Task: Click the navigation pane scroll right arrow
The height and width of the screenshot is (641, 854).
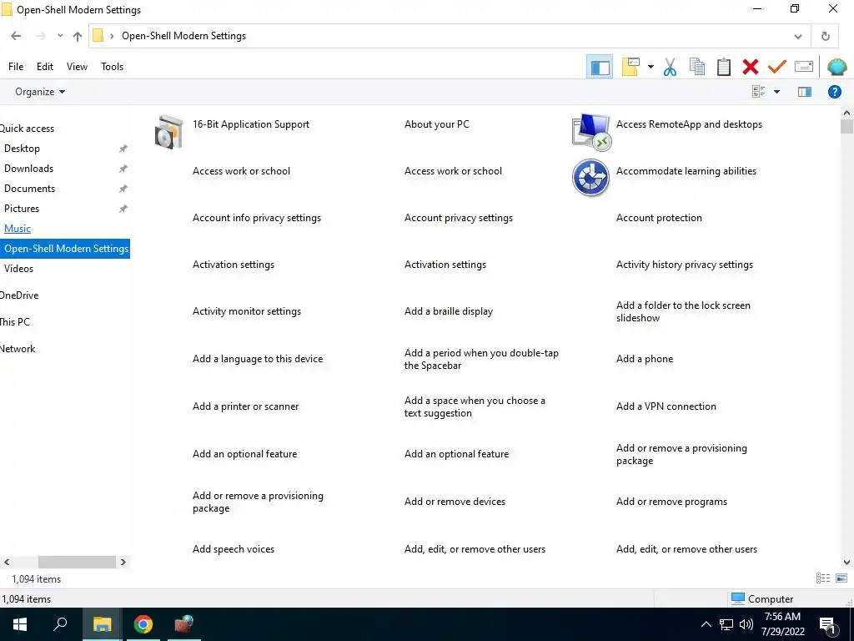Action: point(123,562)
